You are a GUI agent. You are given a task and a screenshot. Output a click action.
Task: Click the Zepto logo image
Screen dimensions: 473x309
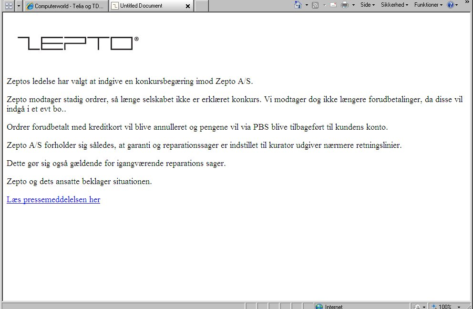[x=78, y=43]
